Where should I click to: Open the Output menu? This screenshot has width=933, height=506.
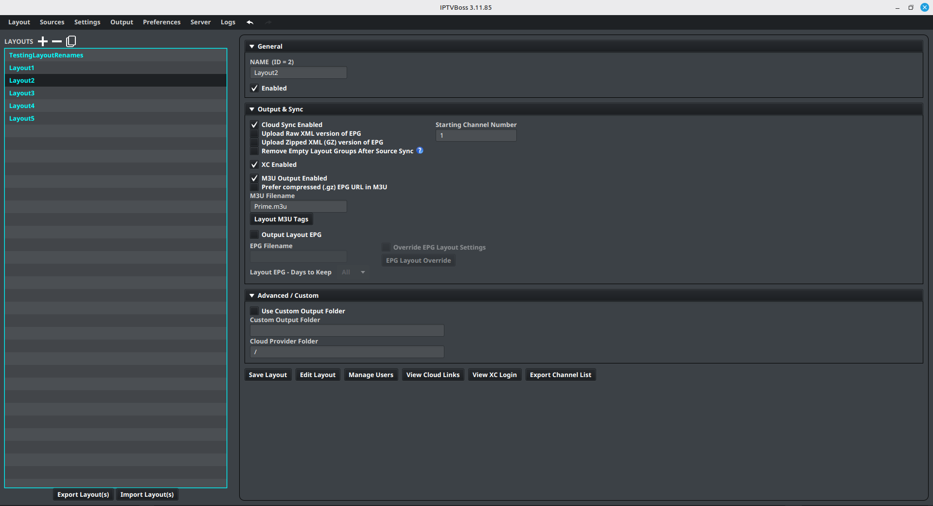click(122, 22)
